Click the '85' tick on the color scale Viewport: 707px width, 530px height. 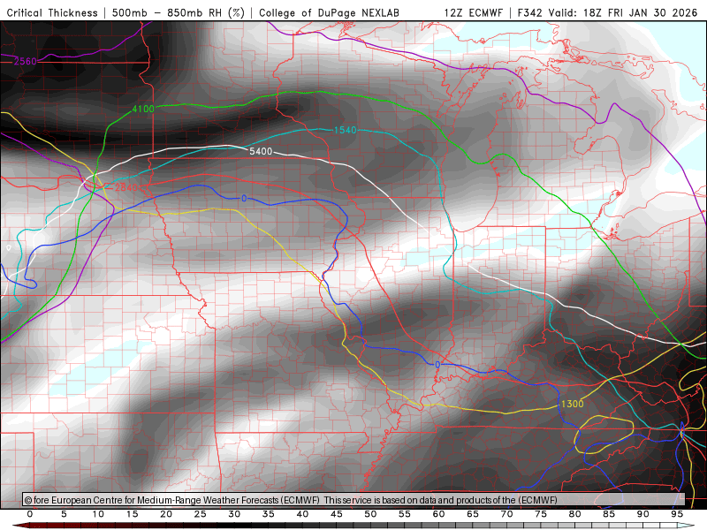coord(609,514)
